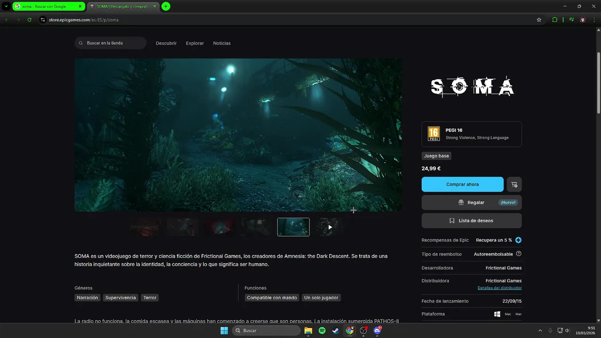This screenshot has height=338, width=601.
Task: Click the SOMA game logo
Action: click(472, 86)
